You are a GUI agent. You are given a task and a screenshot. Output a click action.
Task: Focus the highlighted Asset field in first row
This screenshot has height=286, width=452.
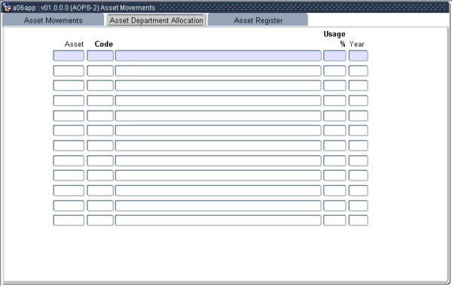point(69,56)
